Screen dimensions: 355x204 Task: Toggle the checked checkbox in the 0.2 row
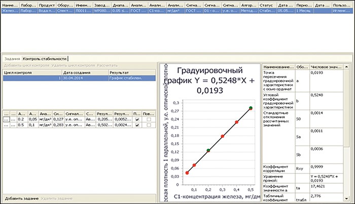[x=136, y=120]
